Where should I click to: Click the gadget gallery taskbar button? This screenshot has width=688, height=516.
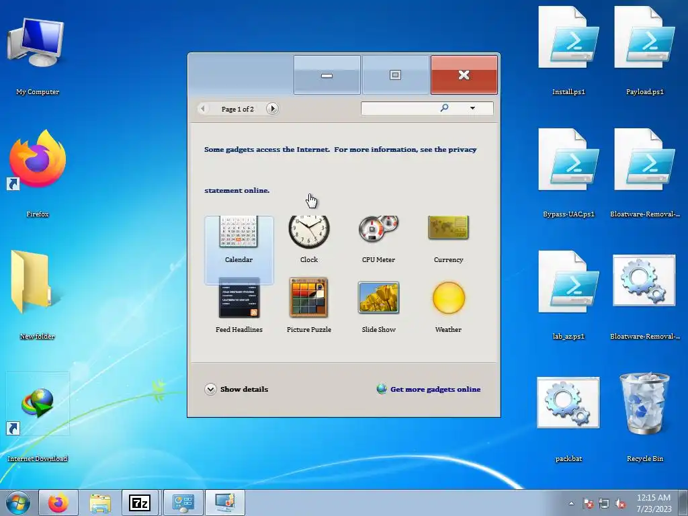click(225, 503)
